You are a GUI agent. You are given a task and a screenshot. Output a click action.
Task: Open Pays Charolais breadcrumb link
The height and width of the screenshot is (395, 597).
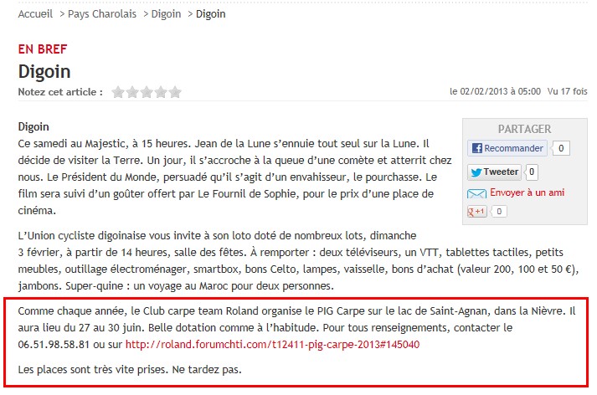[x=102, y=14]
